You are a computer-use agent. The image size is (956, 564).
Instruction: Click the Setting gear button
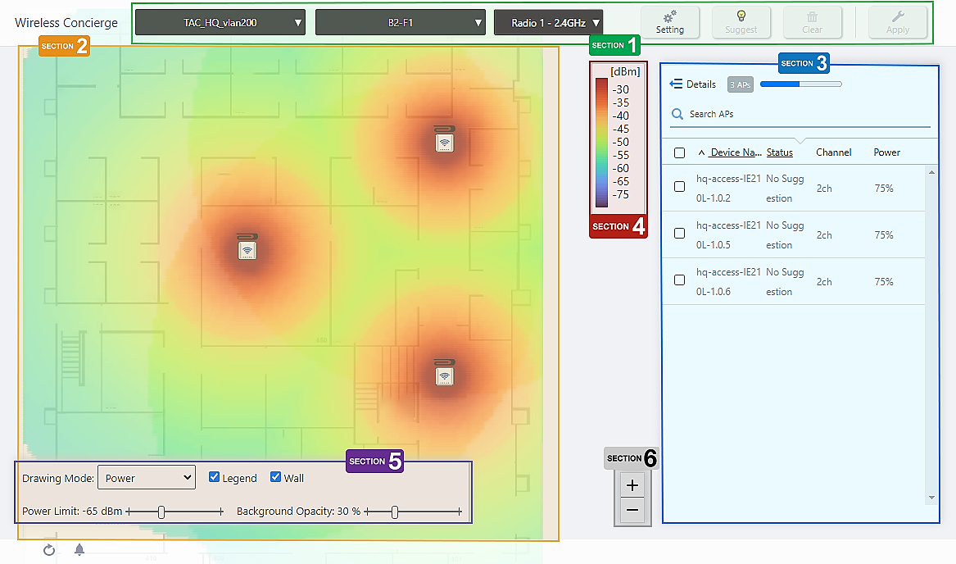pos(669,22)
